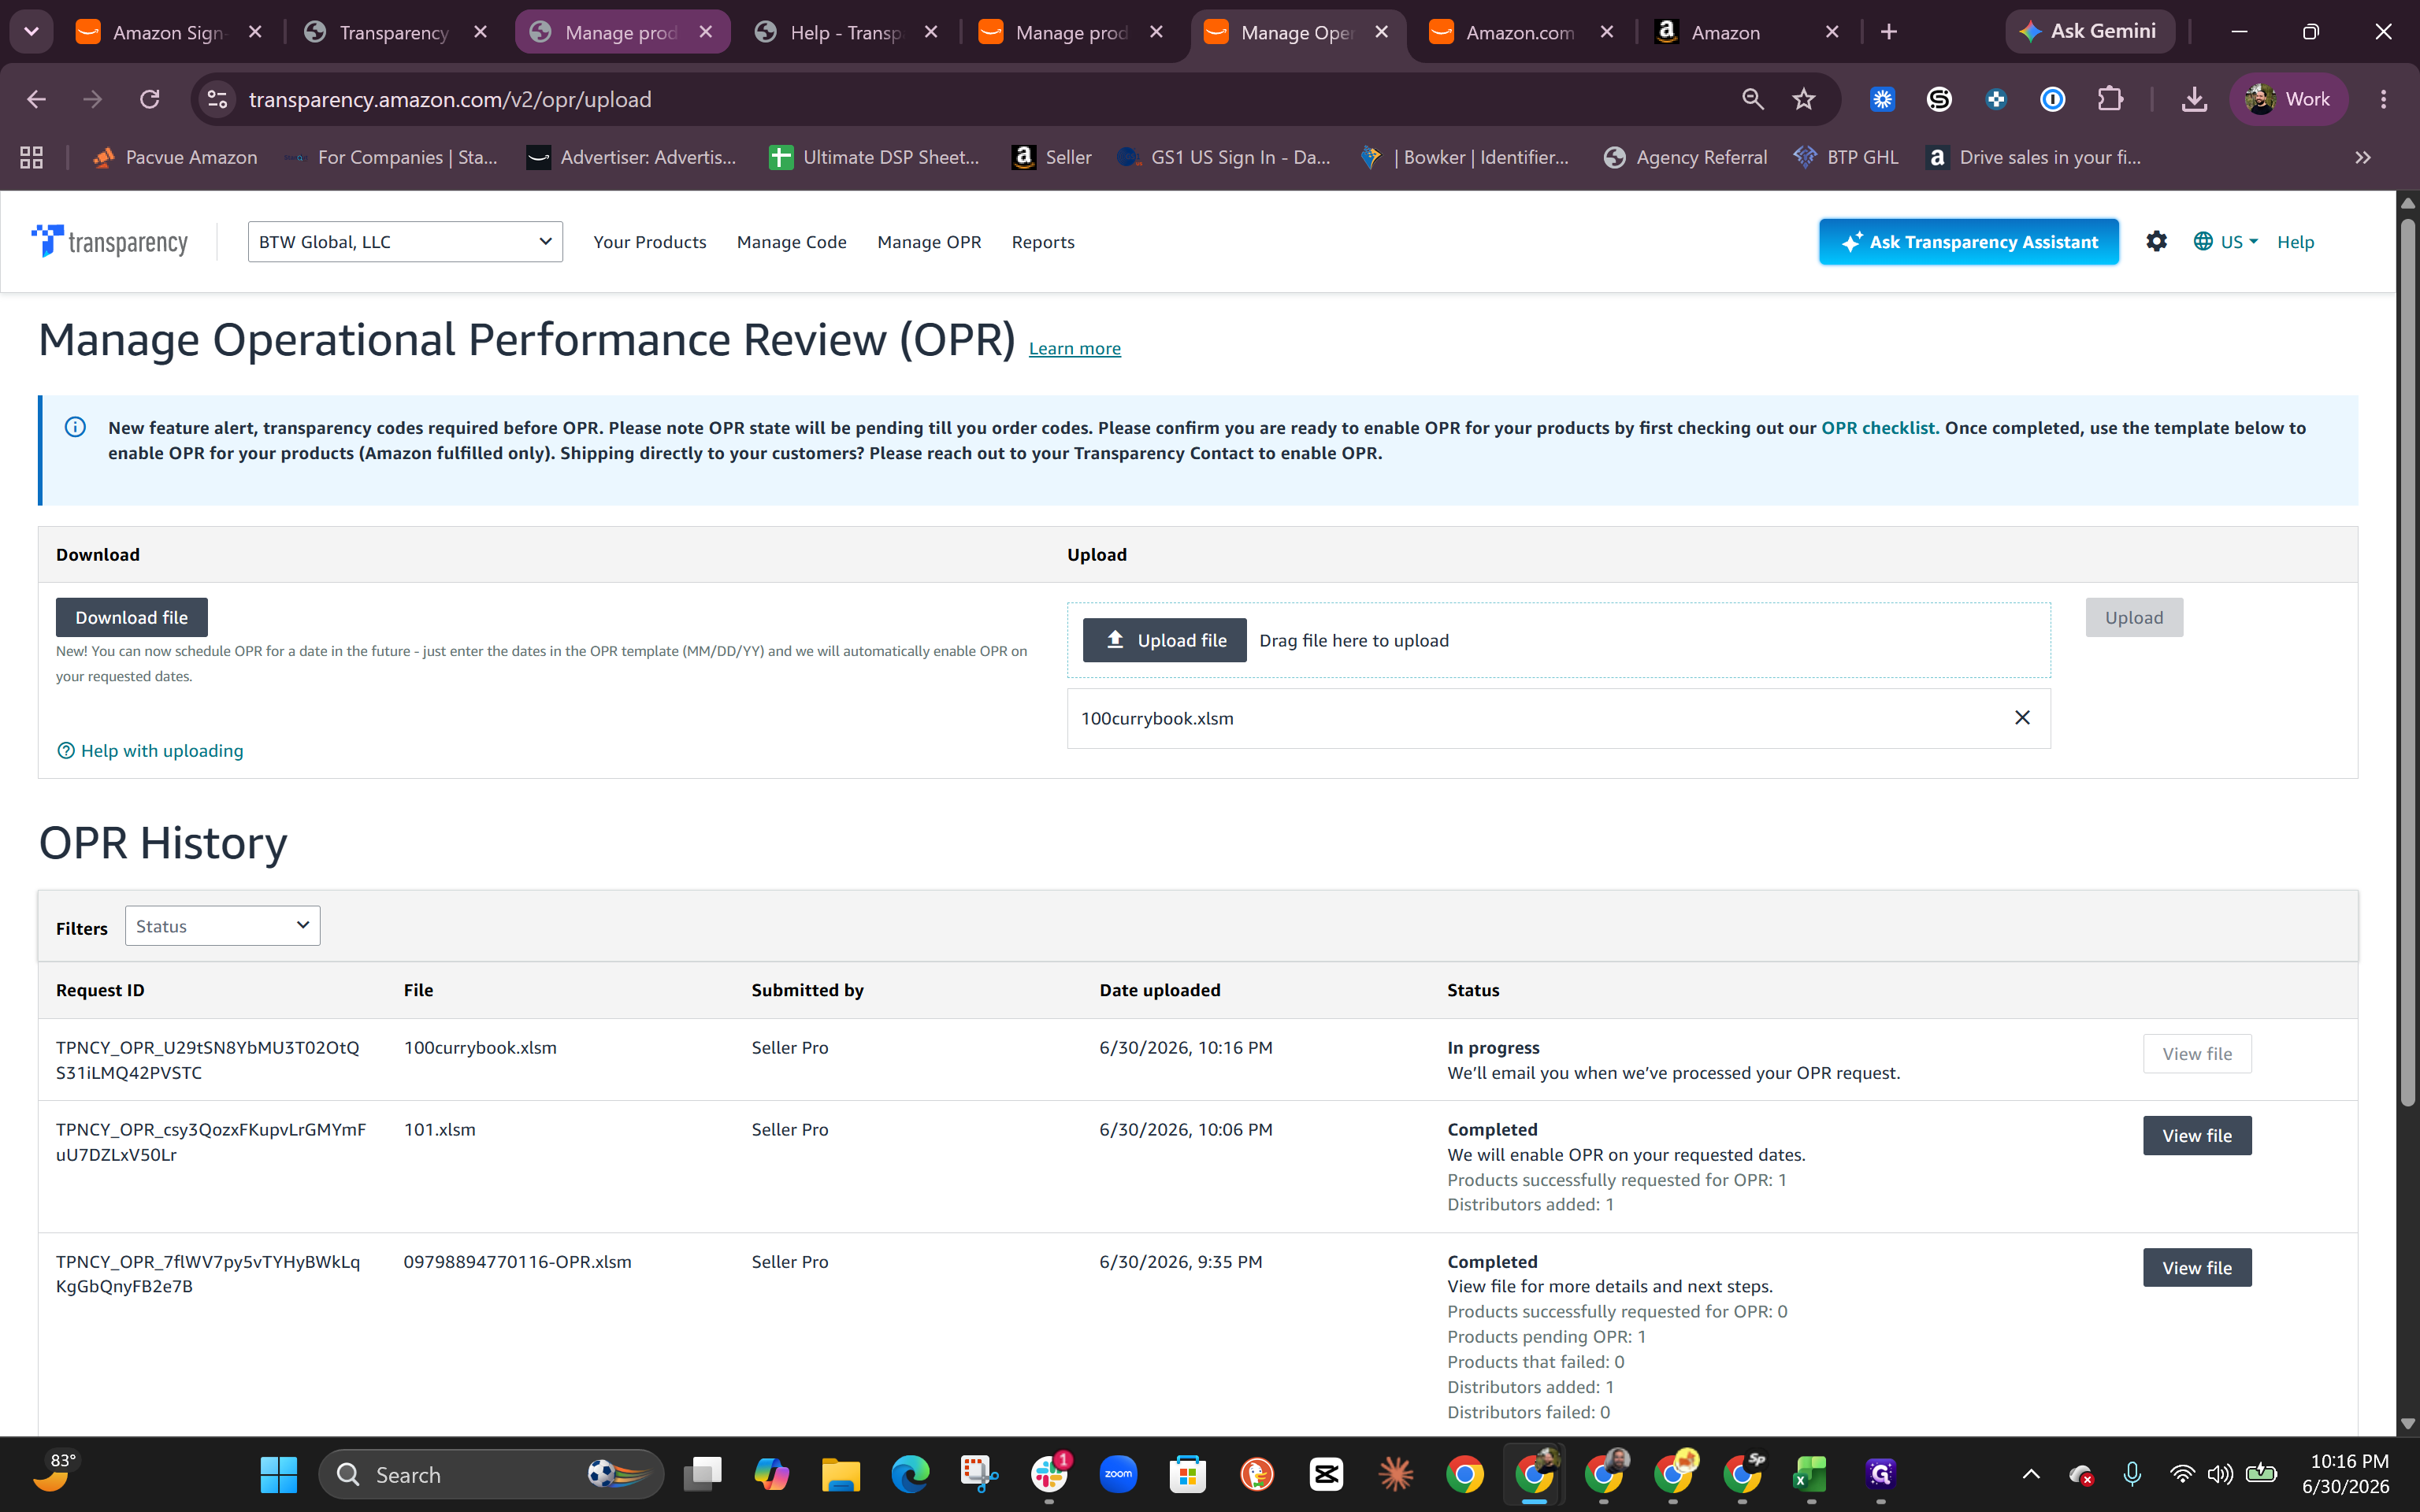This screenshot has width=2420, height=1512.
Task: Open Your Products menu
Action: click(649, 241)
